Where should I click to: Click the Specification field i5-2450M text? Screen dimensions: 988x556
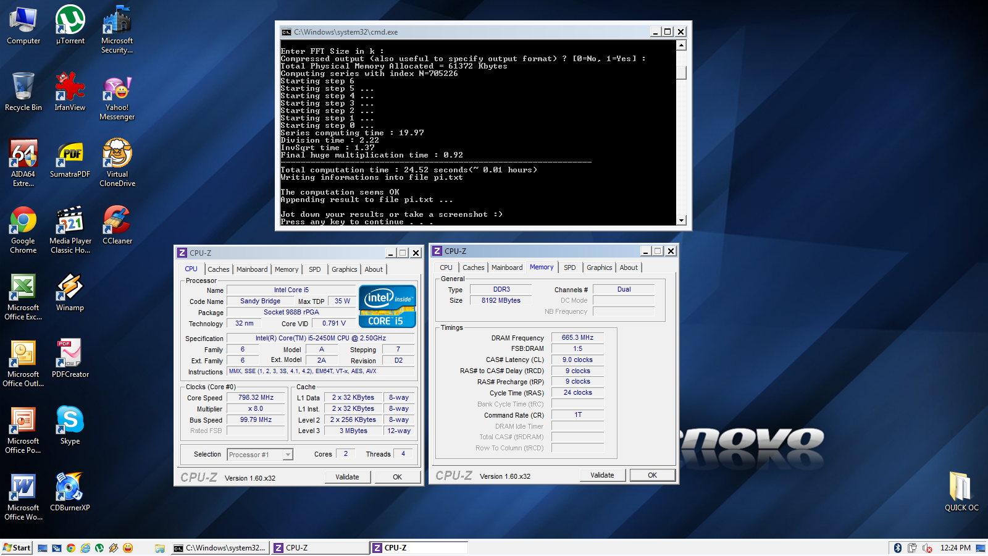[320, 338]
